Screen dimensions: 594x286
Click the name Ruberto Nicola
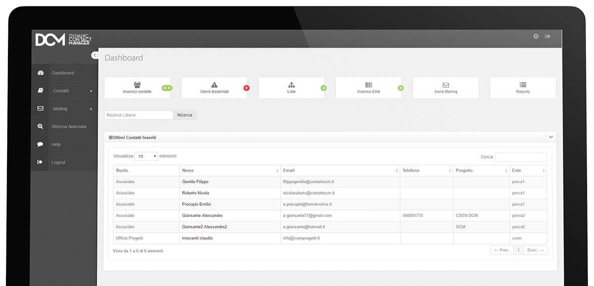(196, 193)
